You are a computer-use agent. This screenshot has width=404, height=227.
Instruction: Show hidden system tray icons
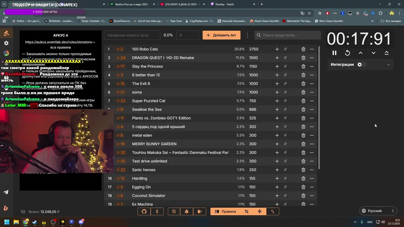click(x=355, y=222)
